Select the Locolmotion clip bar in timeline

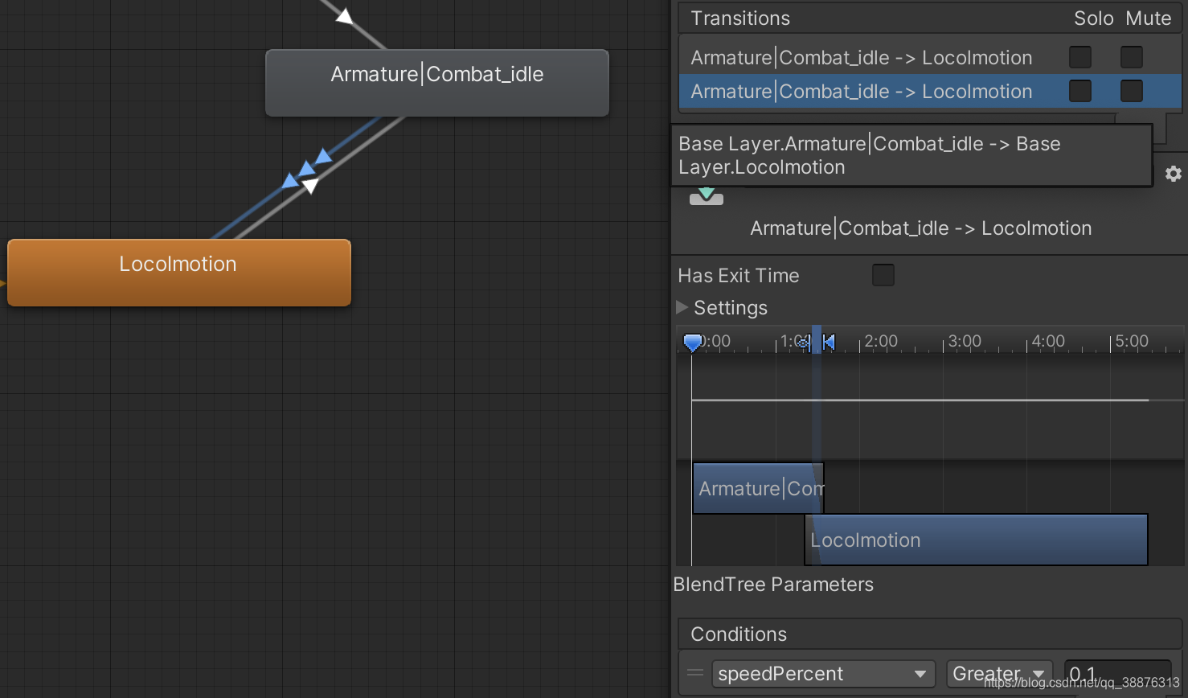[977, 540]
